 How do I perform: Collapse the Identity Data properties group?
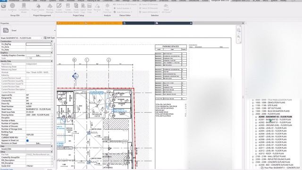pos(51,61)
